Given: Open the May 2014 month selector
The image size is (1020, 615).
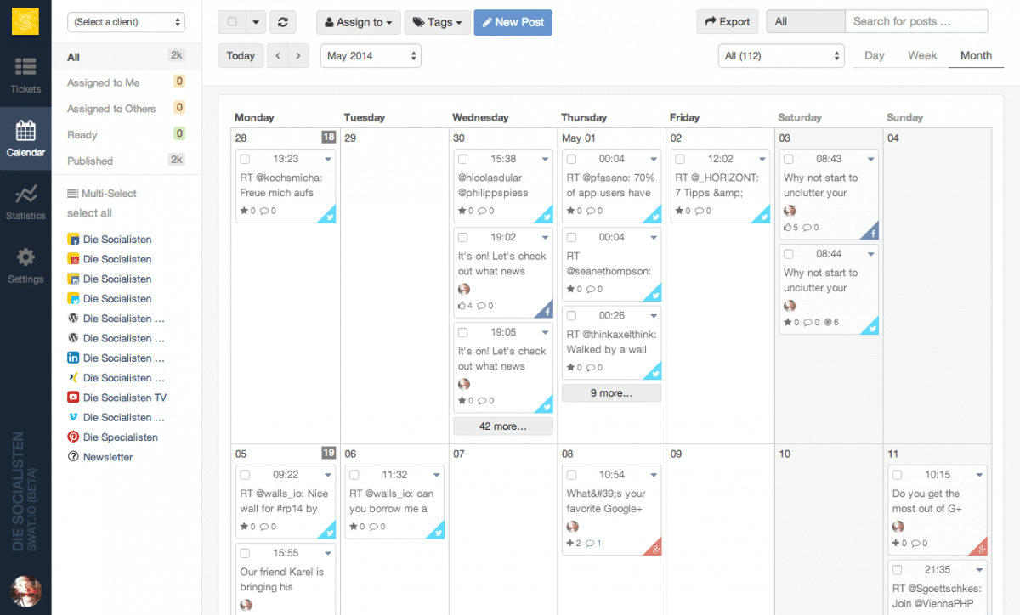Looking at the screenshot, I should 371,56.
